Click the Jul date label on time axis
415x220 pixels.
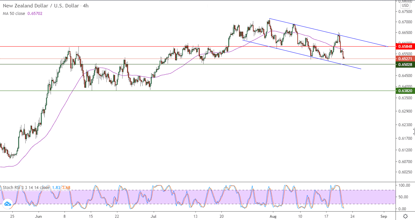(153, 216)
